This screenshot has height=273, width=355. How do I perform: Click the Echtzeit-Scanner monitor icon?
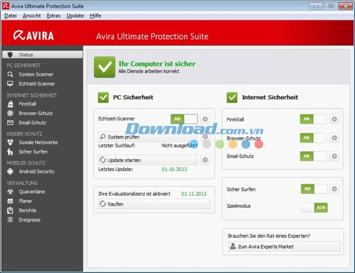coord(10,83)
